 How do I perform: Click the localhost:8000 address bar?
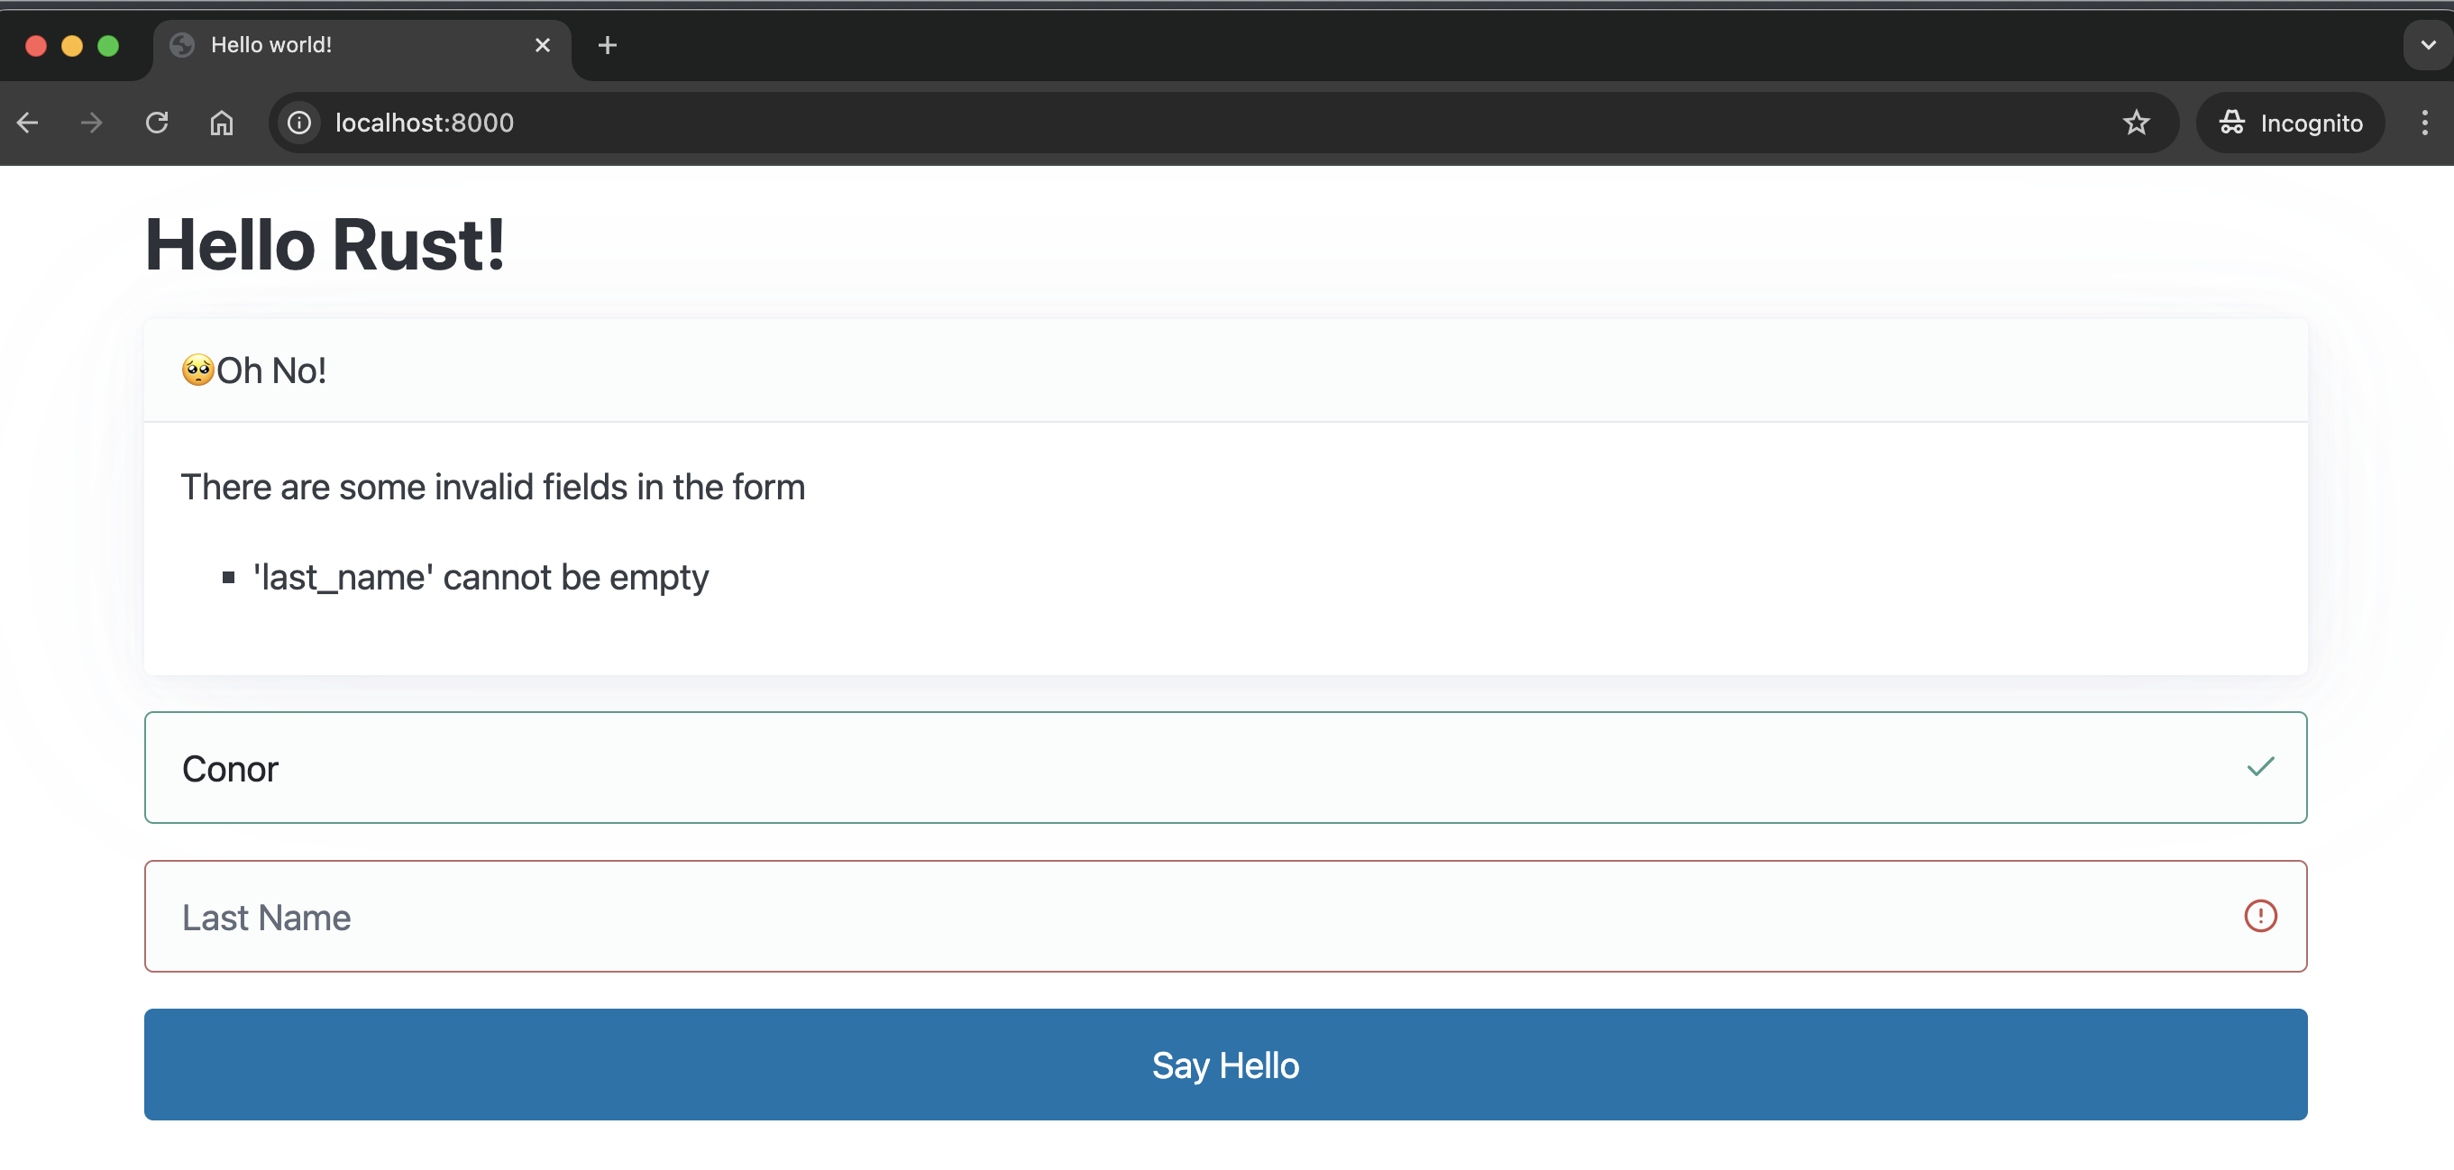(x=1143, y=123)
